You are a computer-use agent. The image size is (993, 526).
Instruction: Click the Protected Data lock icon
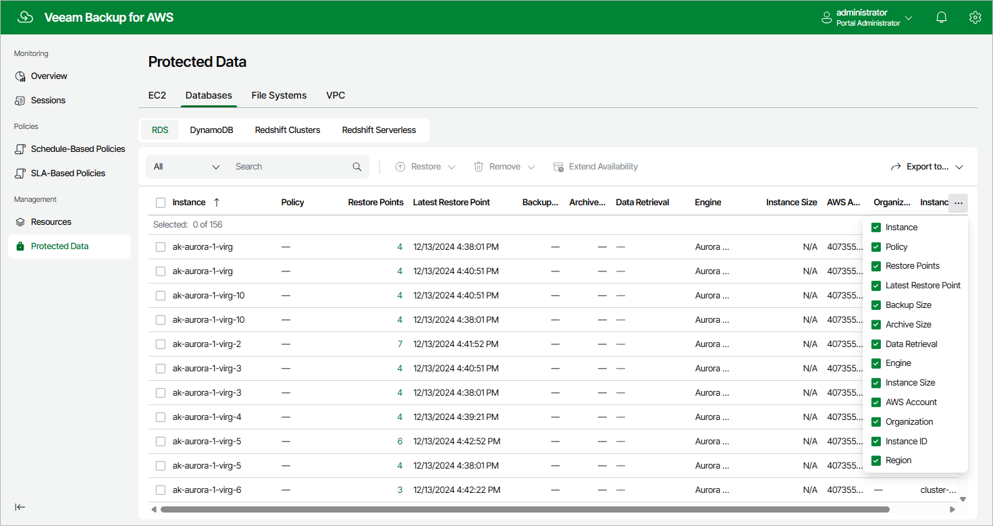(x=20, y=246)
